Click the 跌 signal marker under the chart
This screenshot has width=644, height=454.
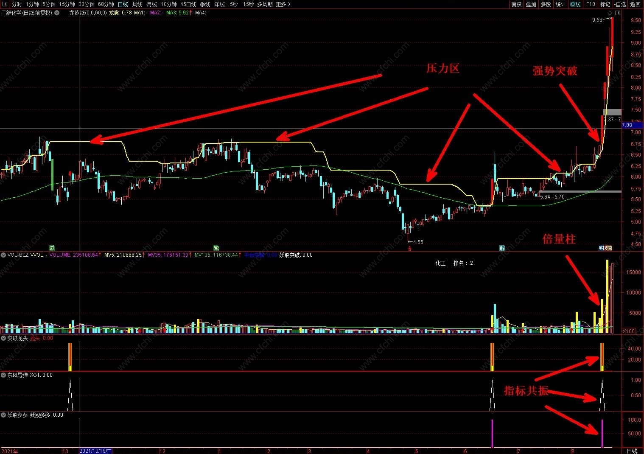tap(52, 248)
